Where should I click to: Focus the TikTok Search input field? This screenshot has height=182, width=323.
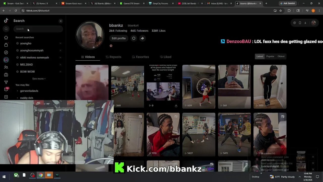[38, 29]
